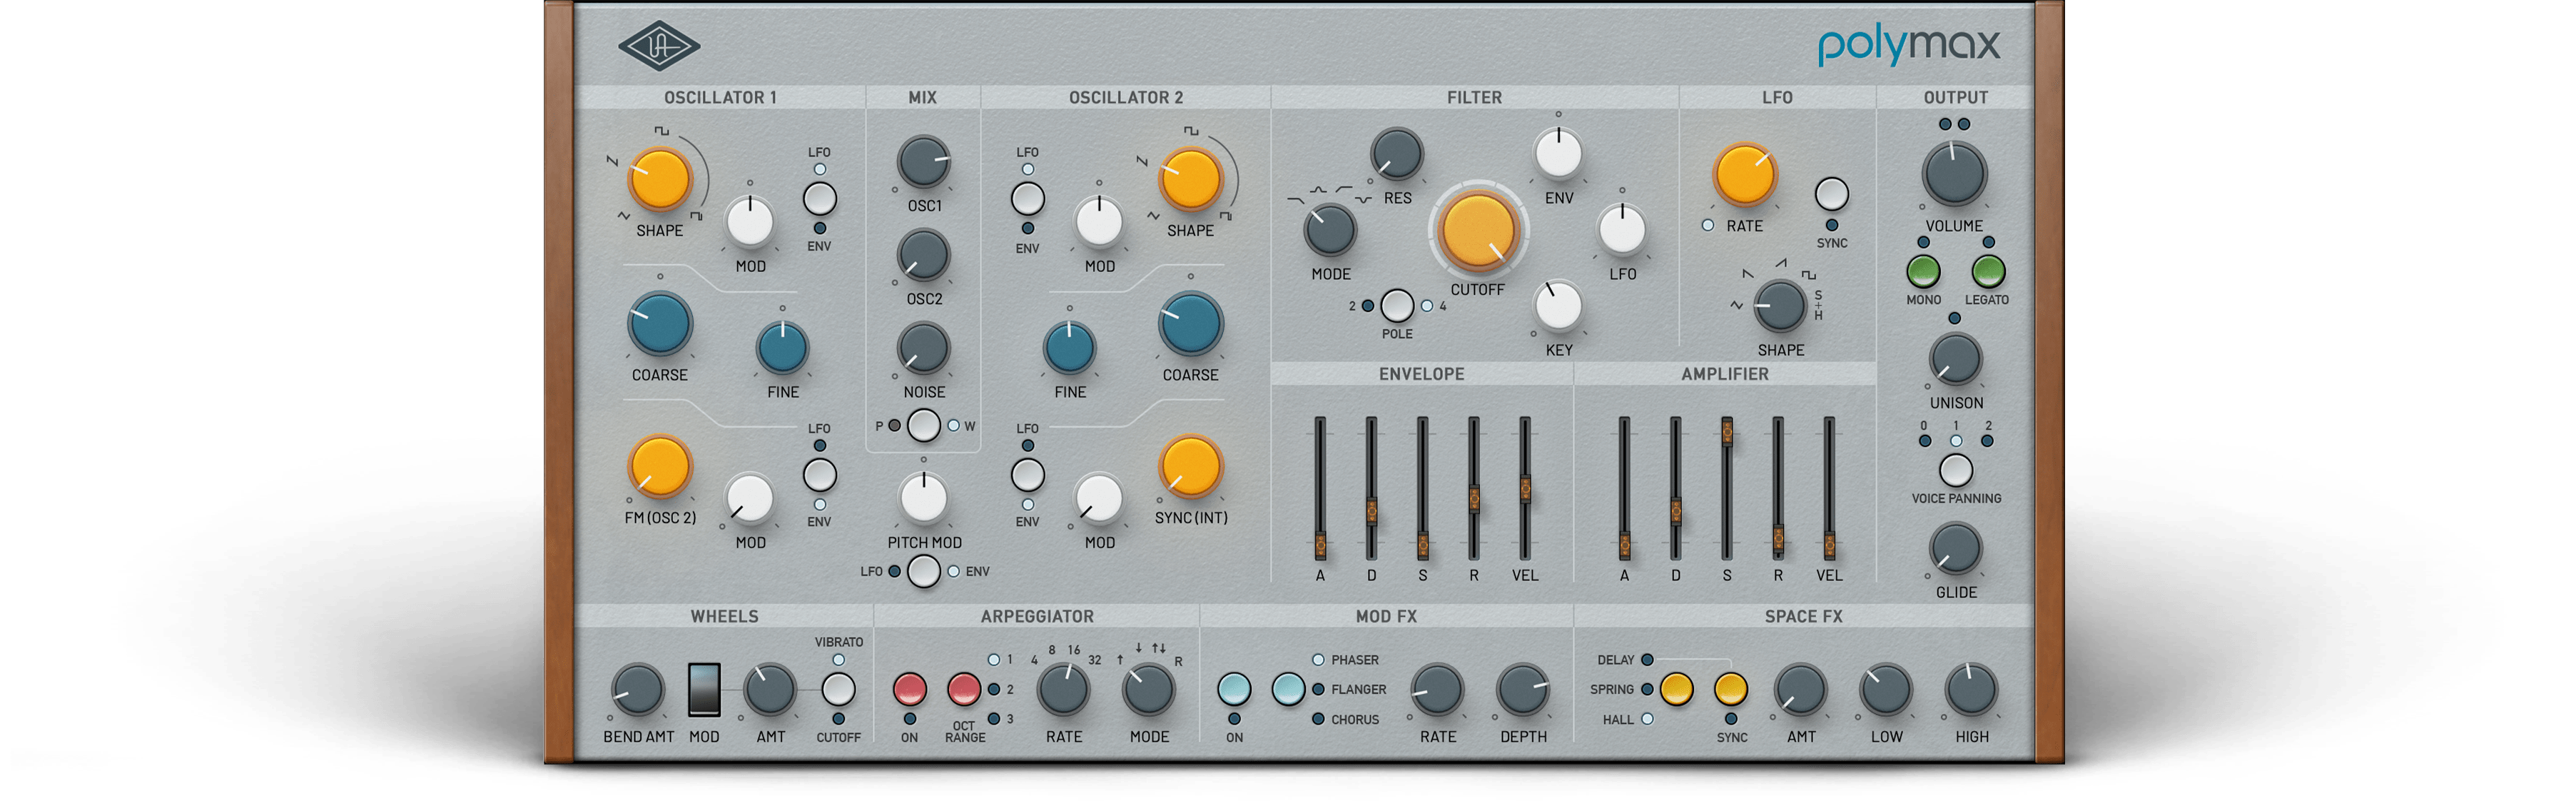This screenshot has height=801, width=2576.
Task: Click the master Volume knob in Output
Action: click(1956, 175)
